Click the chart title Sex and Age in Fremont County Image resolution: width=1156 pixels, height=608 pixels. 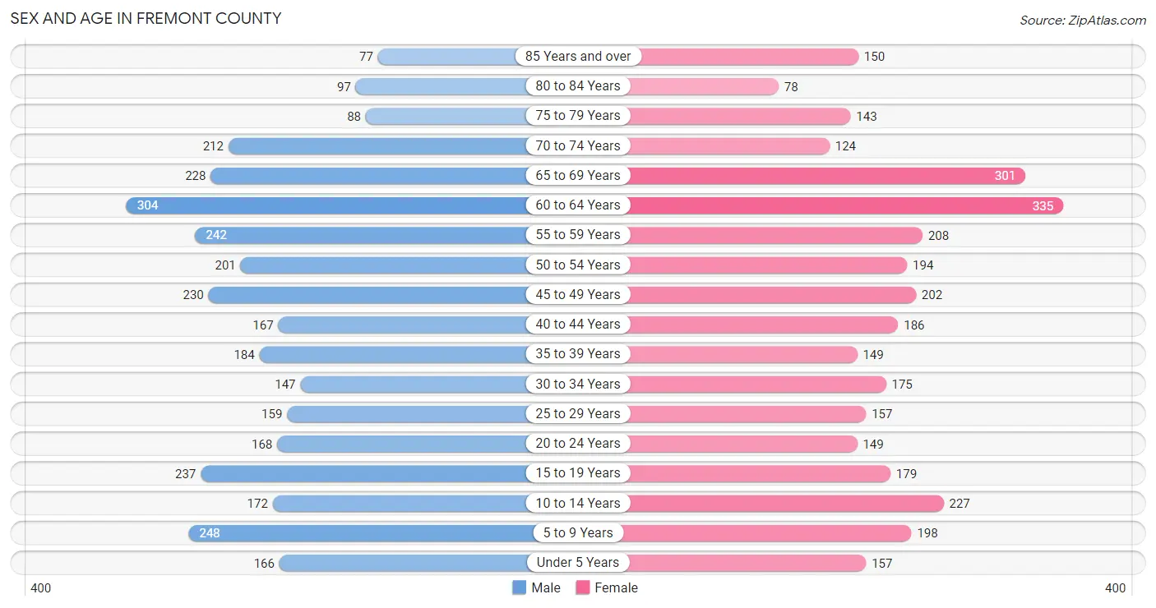click(x=146, y=18)
